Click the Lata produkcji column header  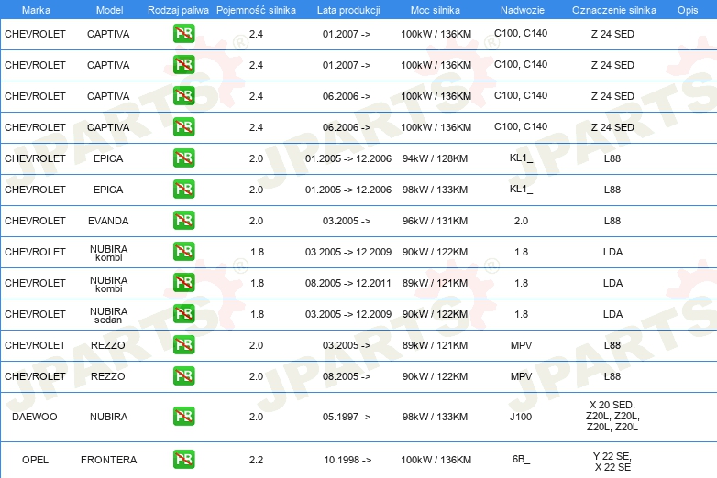click(348, 10)
